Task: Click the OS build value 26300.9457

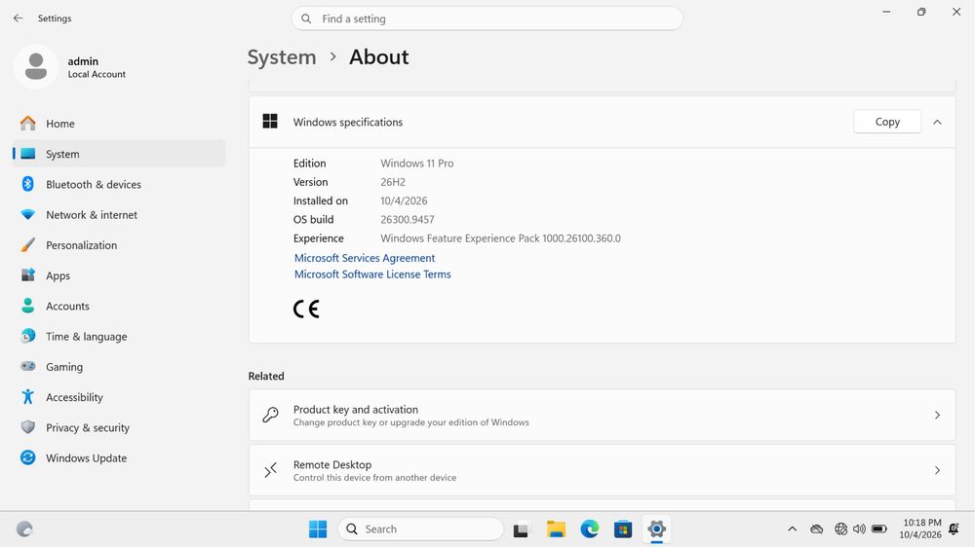Action: (x=408, y=219)
